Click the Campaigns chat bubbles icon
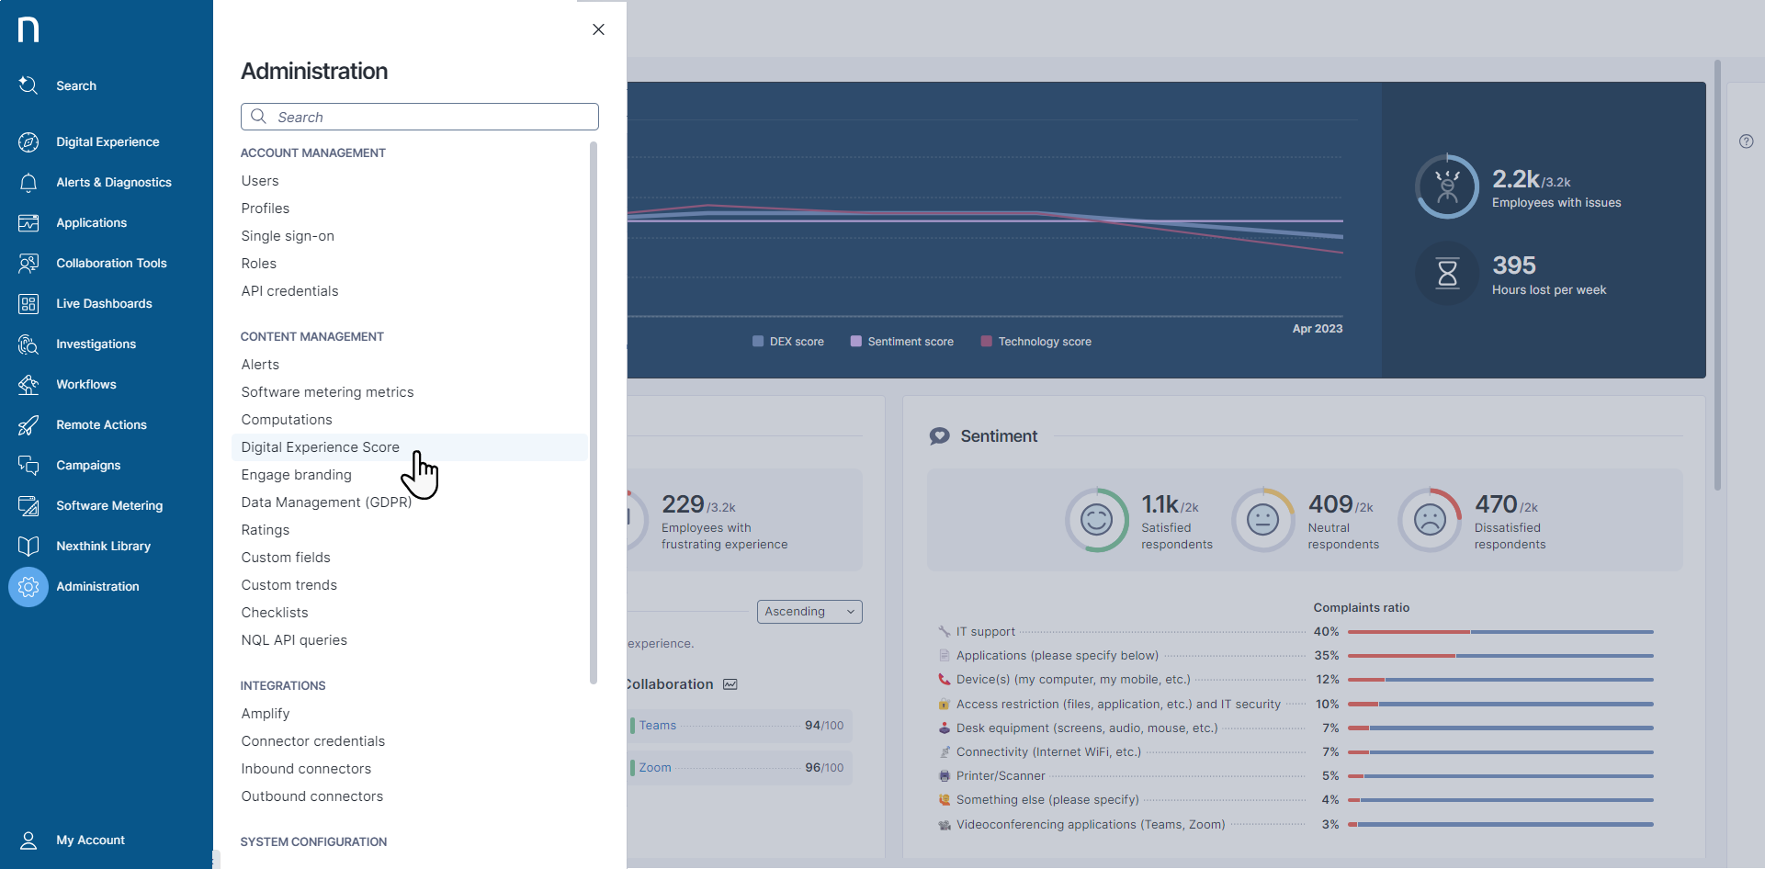 tap(28, 465)
